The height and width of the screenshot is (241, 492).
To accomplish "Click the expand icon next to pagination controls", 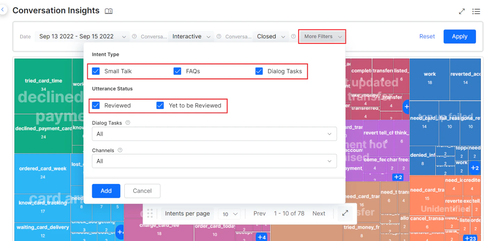I will coord(345,213).
